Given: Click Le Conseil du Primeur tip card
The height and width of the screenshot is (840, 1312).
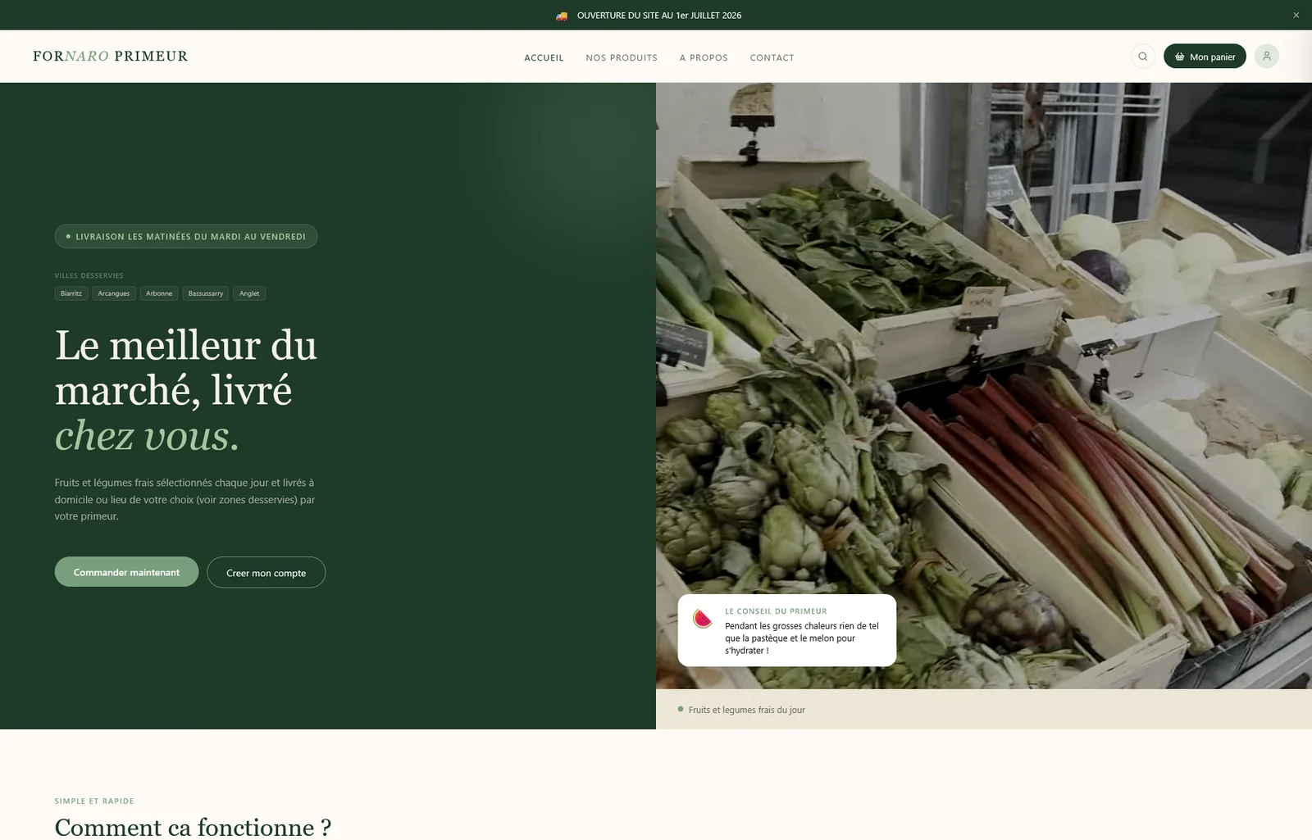Looking at the screenshot, I should click(x=787, y=630).
